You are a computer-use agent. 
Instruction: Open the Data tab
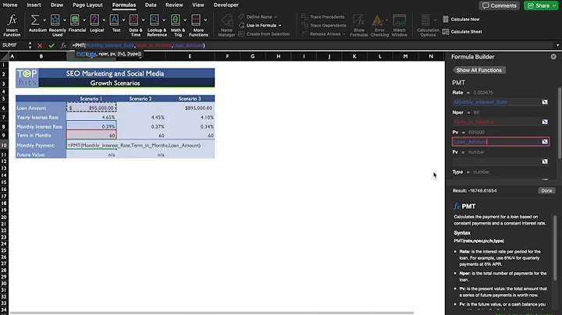click(151, 5)
